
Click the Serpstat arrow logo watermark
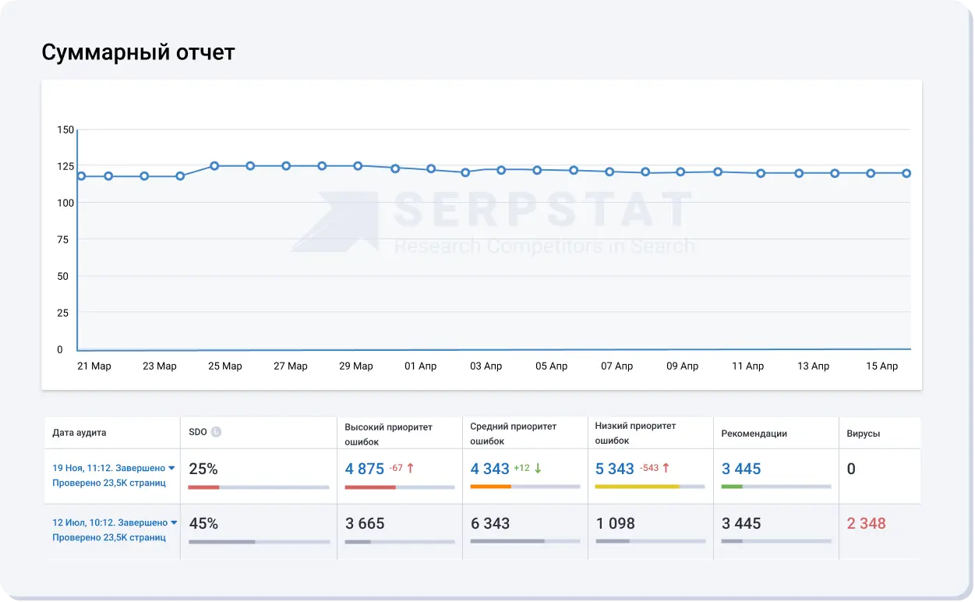coord(335,222)
